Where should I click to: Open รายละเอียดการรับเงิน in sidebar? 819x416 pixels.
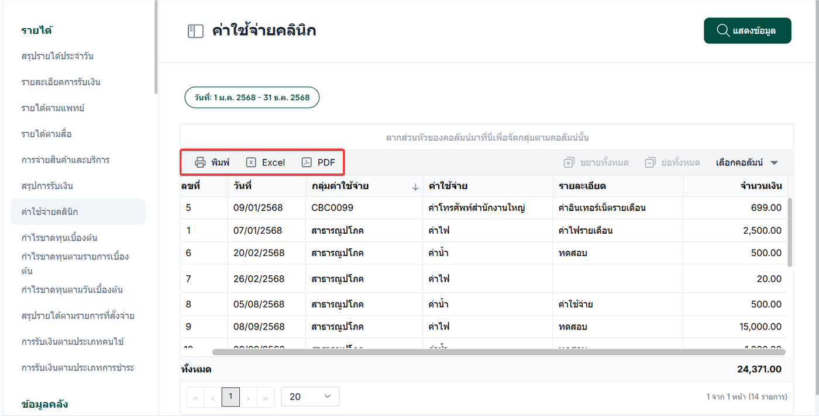pyautogui.click(x=61, y=82)
